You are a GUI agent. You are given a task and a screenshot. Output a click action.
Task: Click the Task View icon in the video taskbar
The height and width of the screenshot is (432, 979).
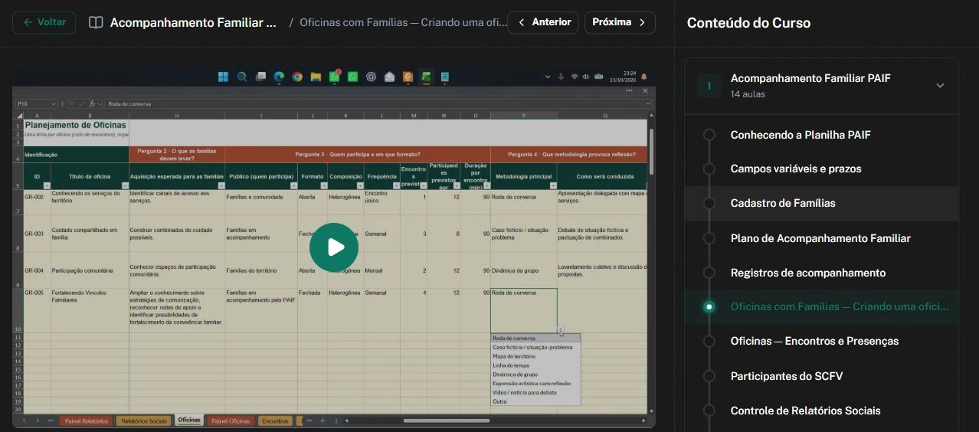click(x=260, y=77)
